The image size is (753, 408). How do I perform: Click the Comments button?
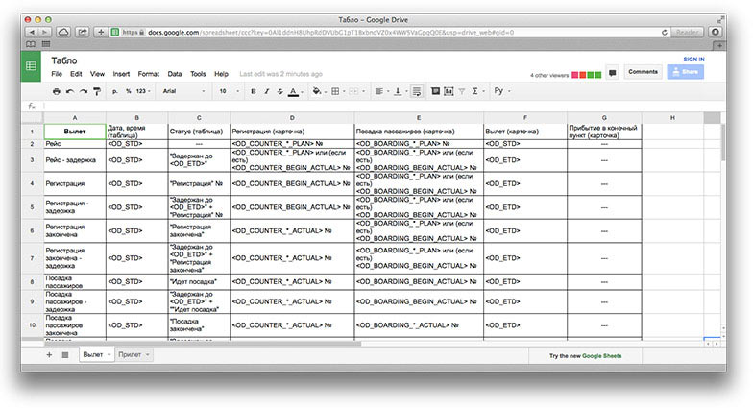point(643,71)
